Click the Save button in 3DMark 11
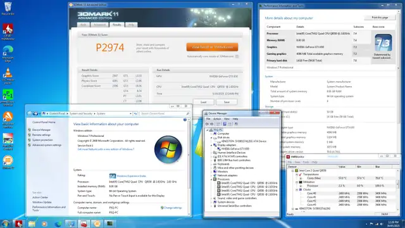 (227, 102)
